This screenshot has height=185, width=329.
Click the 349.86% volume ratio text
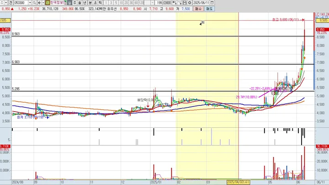(68, 9)
